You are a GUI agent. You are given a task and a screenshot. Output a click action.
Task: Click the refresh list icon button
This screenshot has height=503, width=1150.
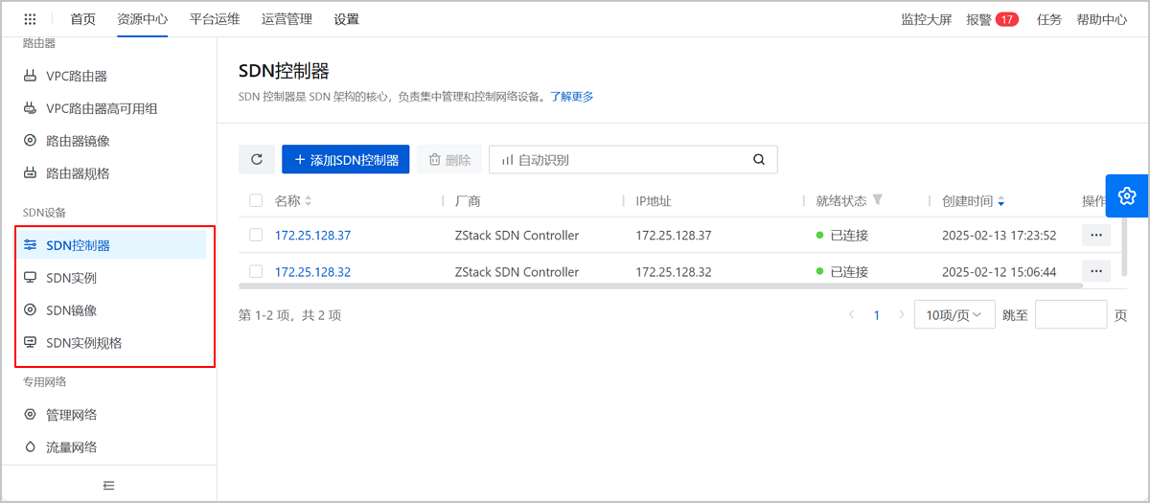pyautogui.click(x=256, y=160)
